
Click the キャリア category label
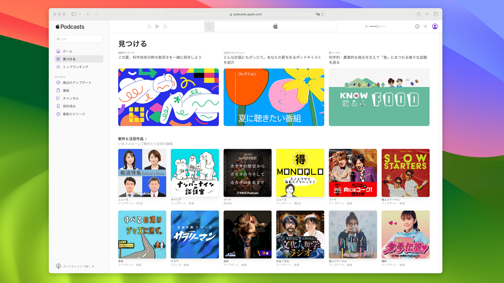pyautogui.click(x=176, y=200)
